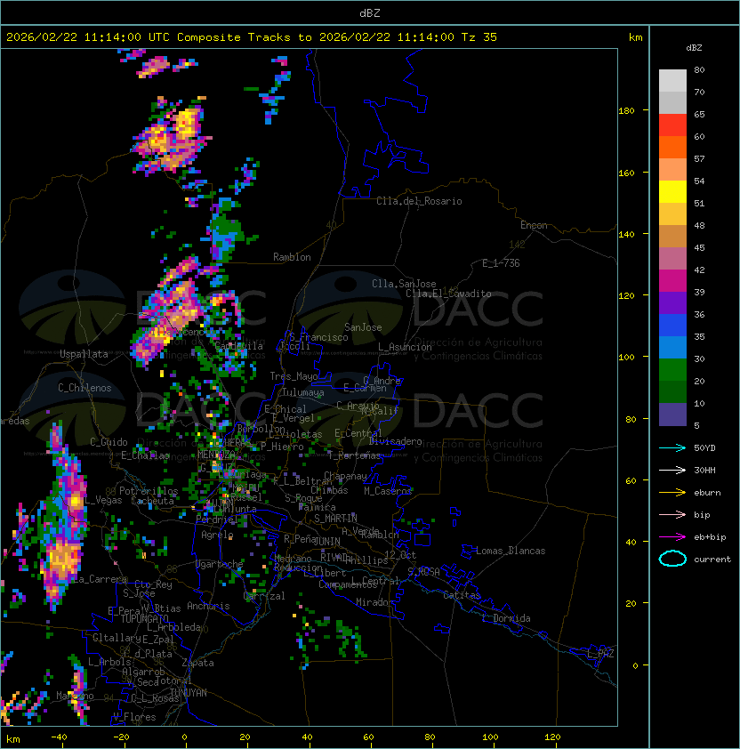Pick the red swatch in the dBZ scale
This screenshot has width=740, height=749.
672,125
